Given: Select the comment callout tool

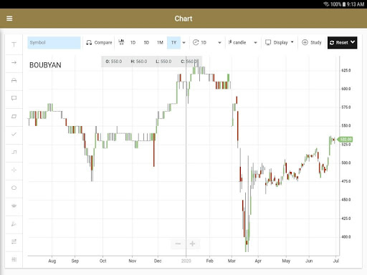Looking at the screenshot, I should (x=14, y=98).
